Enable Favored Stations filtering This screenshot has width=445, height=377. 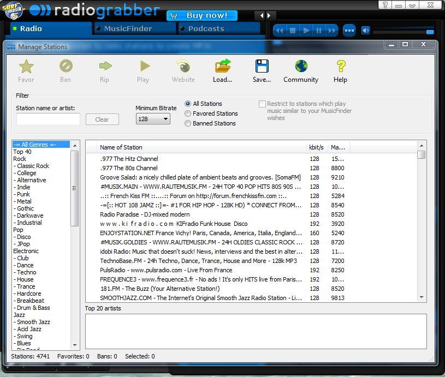click(x=187, y=113)
